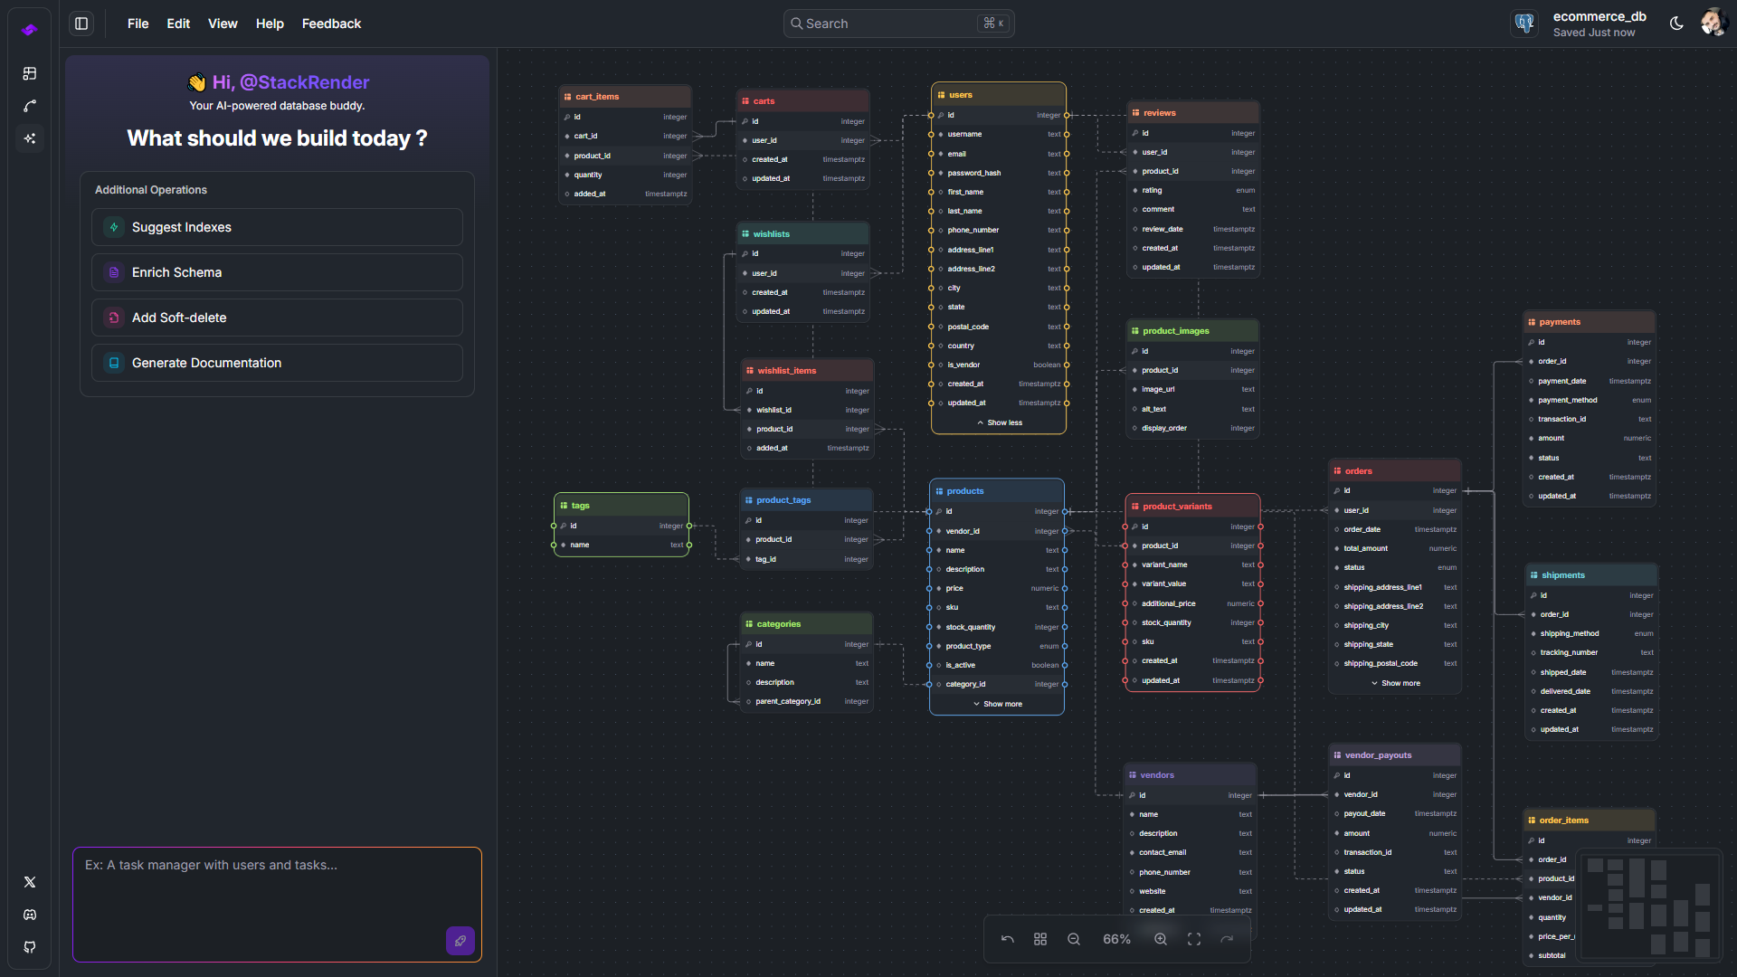Screen dimensions: 1737x977
Task: Open the View menu
Action: [x=223, y=24]
